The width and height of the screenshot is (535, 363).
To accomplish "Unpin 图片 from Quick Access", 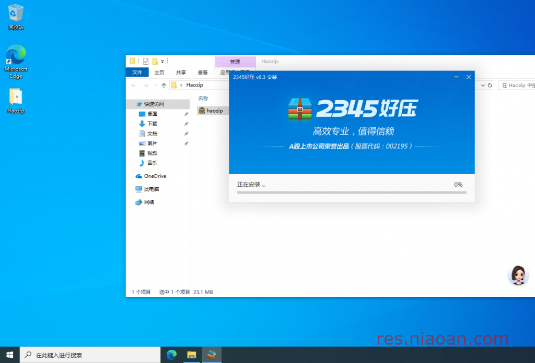I will tap(186, 143).
